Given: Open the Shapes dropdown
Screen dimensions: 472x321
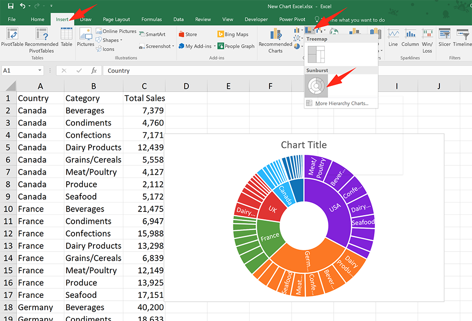Looking at the screenshot, I should tap(109, 40).
